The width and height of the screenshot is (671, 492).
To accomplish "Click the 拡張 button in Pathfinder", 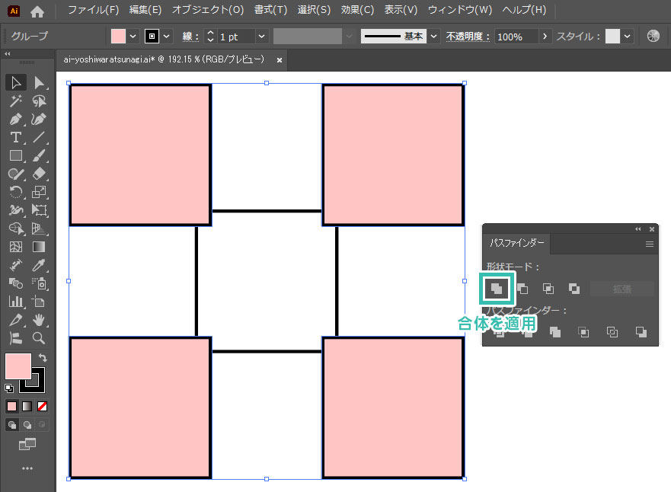I will [x=621, y=289].
